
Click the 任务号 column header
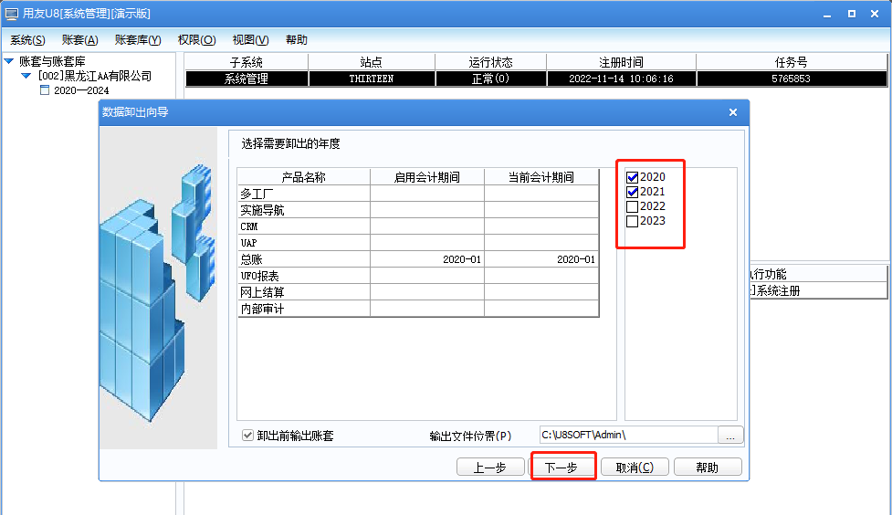coord(792,62)
